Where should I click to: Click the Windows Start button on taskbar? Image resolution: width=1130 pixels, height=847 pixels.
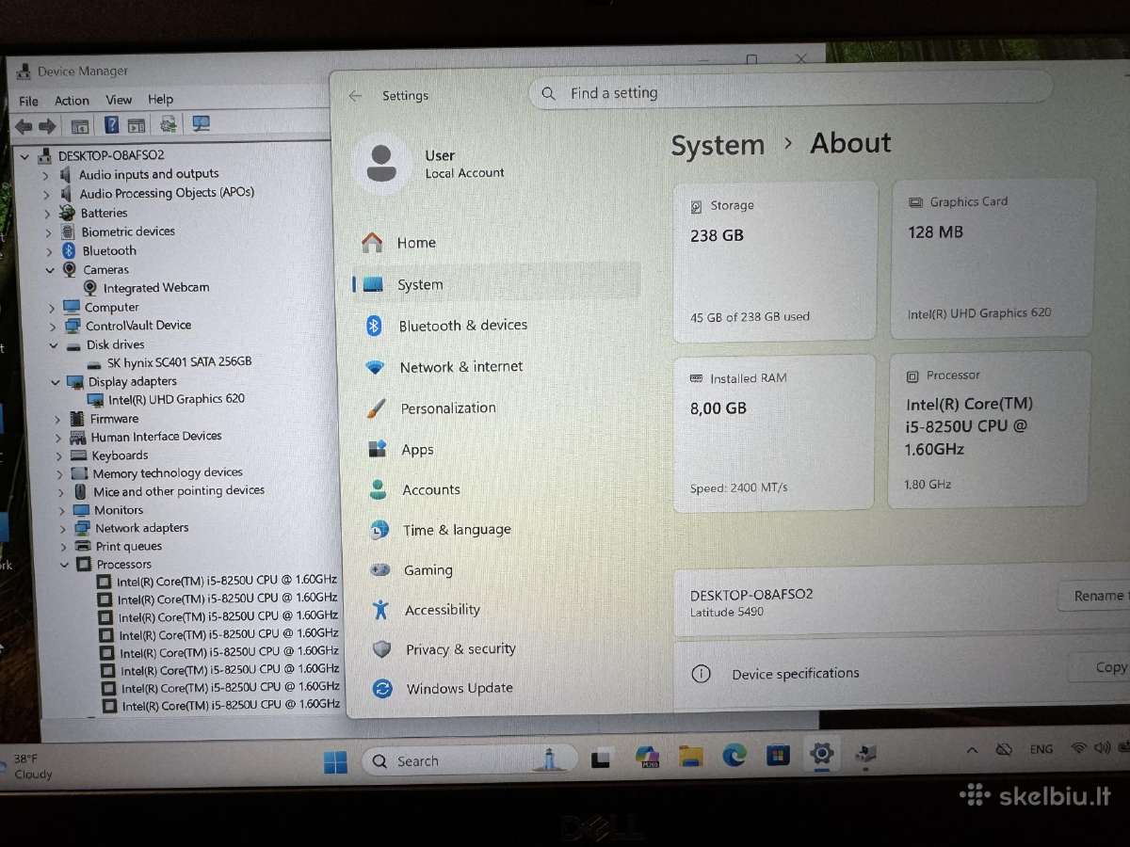(335, 761)
